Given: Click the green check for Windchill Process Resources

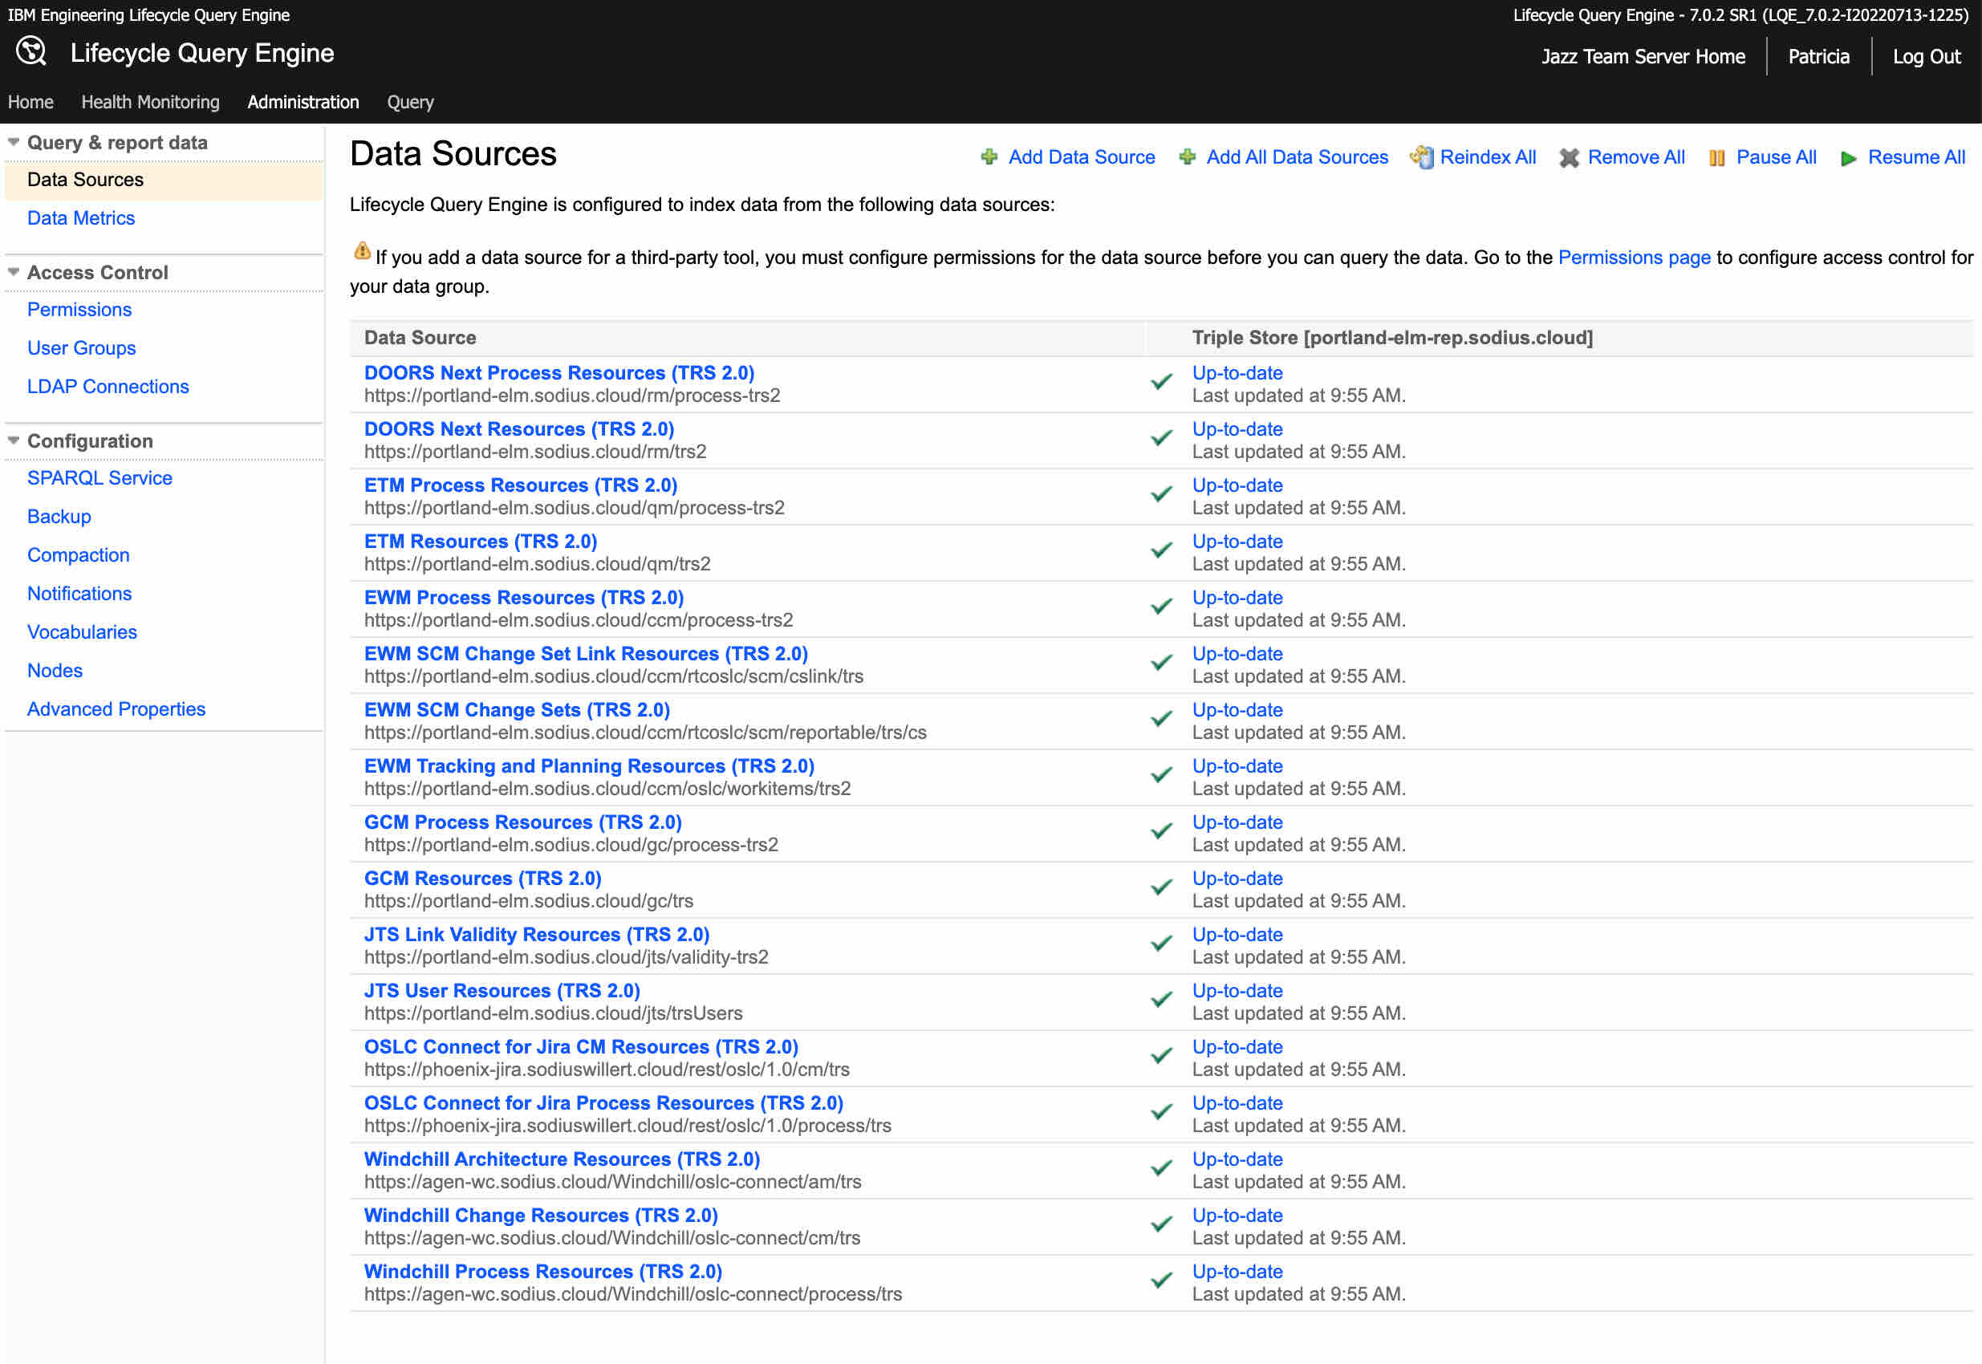Looking at the screenshot, I should pyautogui.click(x=1160, y=1281).
